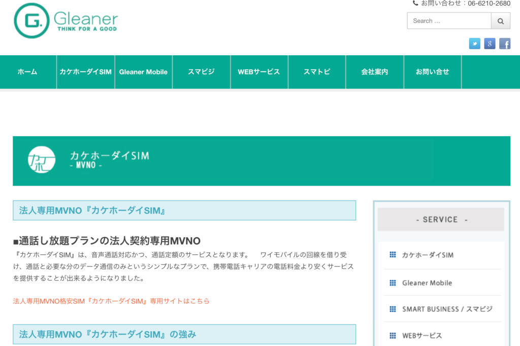
Task: Click the round カケホーダイSIM banner logo
Action: click(42, 160)
